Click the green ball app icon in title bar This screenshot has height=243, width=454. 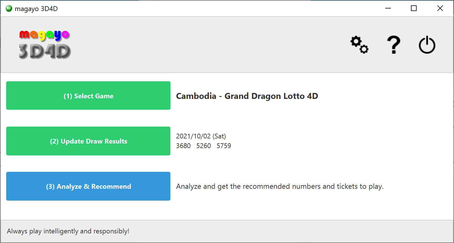[9, 8]
